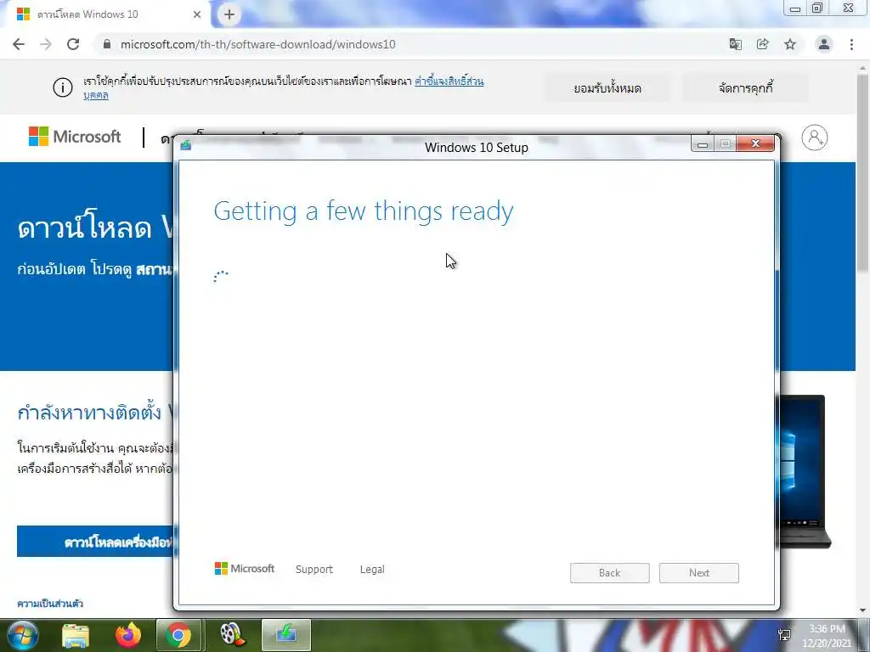
Task: Open the film reel app on taskbar
Action: (x=233, y=635)
